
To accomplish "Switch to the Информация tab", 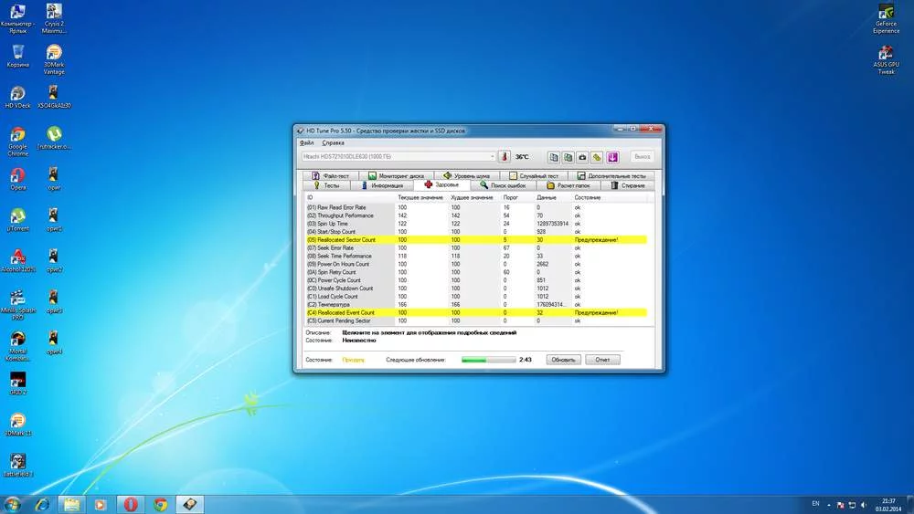I will (x=387, y=185).
